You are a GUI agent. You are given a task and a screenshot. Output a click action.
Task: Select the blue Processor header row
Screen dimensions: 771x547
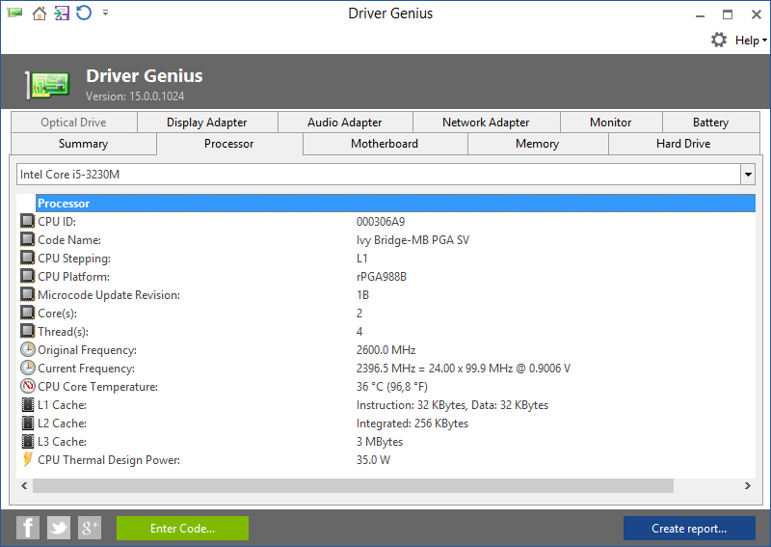pos(395,204)
